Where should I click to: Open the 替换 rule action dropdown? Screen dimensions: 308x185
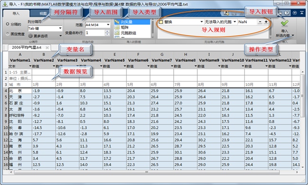[x=201, y=22]
